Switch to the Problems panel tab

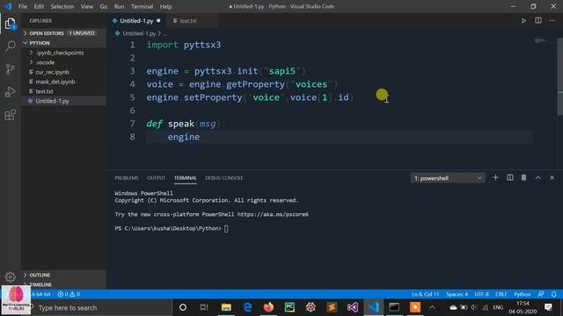127,177
